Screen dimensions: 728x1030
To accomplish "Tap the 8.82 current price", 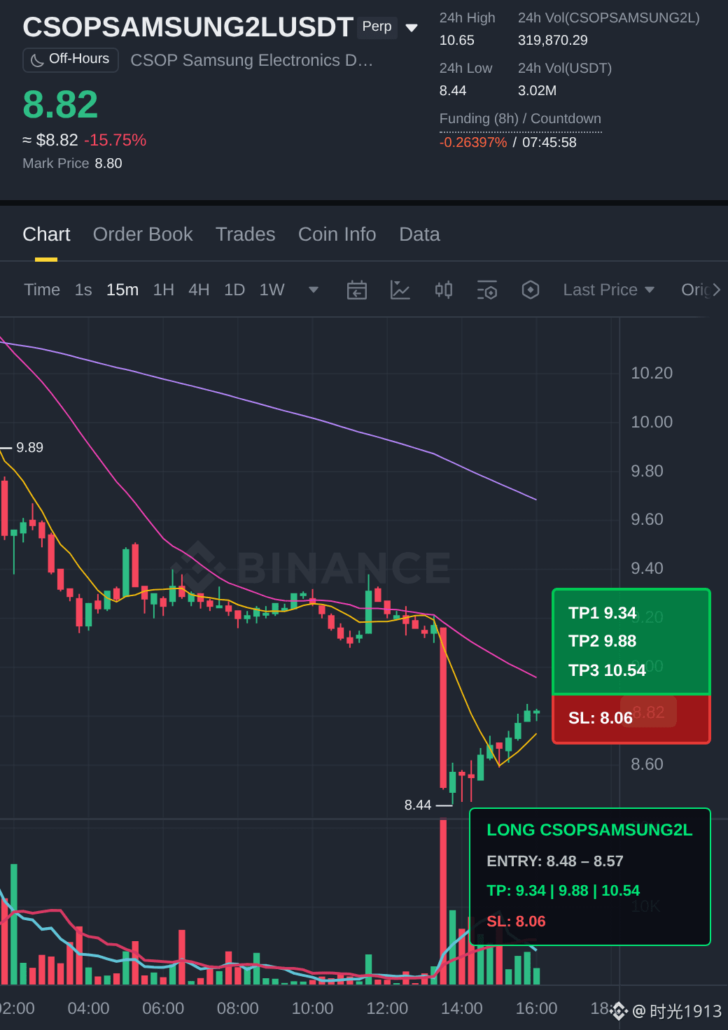I will click(x=60, y=104).
